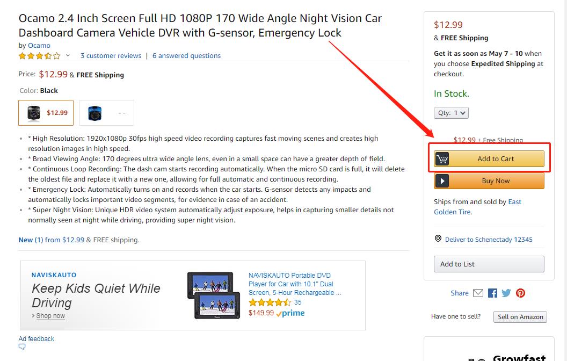Screen dimensions: 567x361
Task: Share product on Facebook
Action: click(492, 293)
